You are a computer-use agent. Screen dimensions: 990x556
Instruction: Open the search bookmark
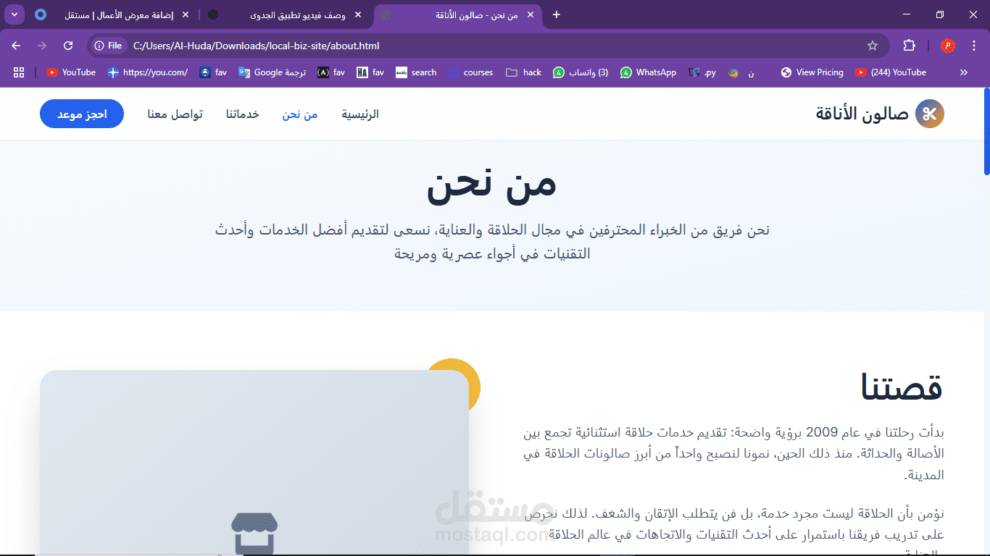416,72
